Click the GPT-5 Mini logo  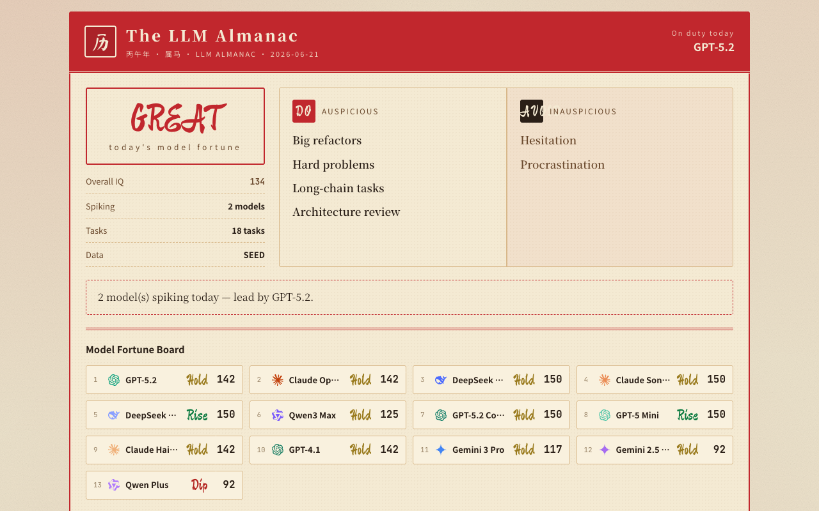coord(605,415)
